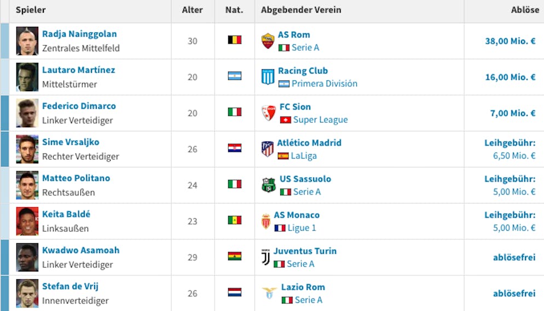This screenshot has width=544, height=311.
Task: Click the FC Sion club crest
Action: [x=269, y=113]
